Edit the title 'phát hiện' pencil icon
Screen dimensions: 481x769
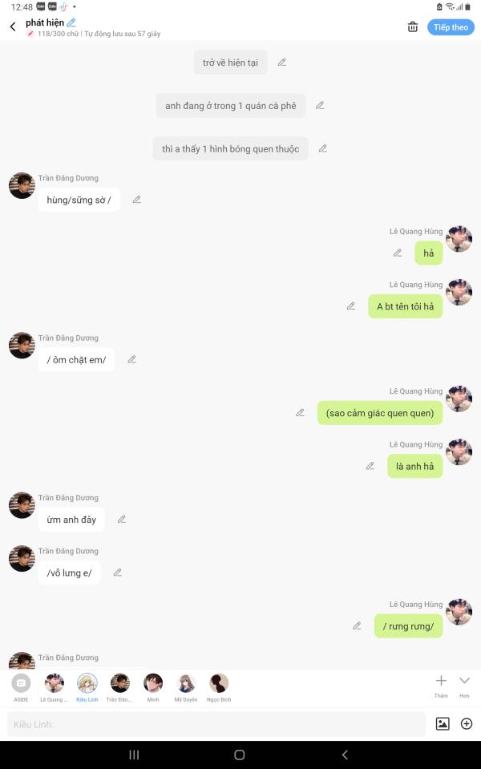tap(71, 22)
